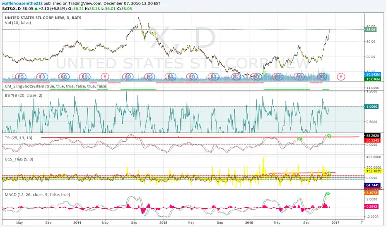
Task: Click the MACD (12, 26, close, 9) label
Action: (37, 195)
